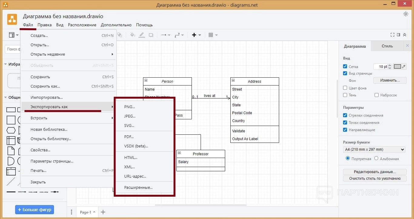Toggle dark mode with the sun icon
Image resolution: width=414 pixels, height=219 pixels.
tap(406, 14)
